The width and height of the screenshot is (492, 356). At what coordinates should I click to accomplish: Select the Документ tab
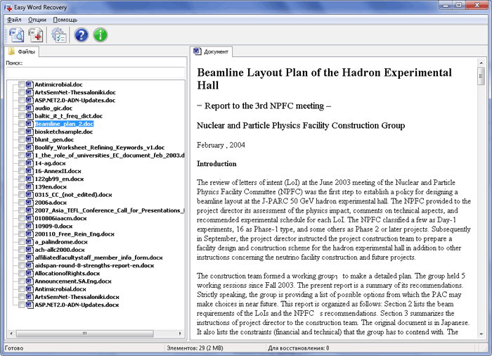[x=211, y=51]
